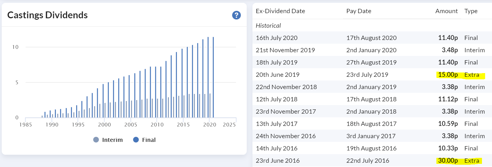The width and height of the screenshot is (492, 167).
Task: Select the 21st November 2019 ex-dividend date
Action: [285, 50]
